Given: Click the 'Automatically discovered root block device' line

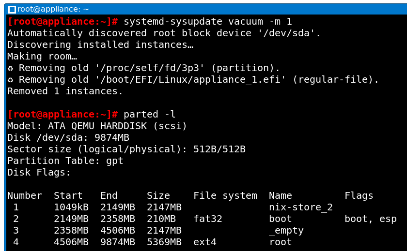Looking at the screenshot, I should point(164,33).
